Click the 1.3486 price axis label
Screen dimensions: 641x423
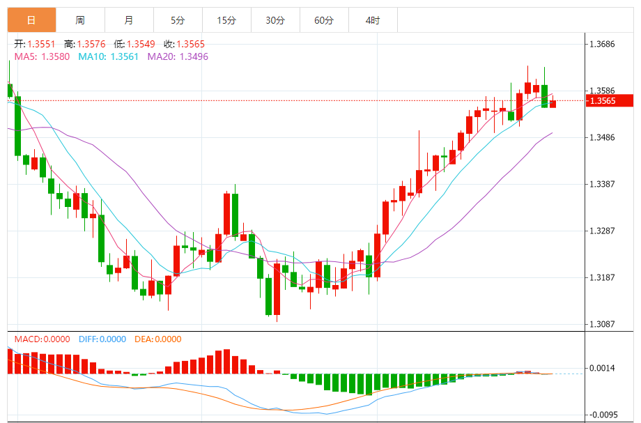coord(602,137)
